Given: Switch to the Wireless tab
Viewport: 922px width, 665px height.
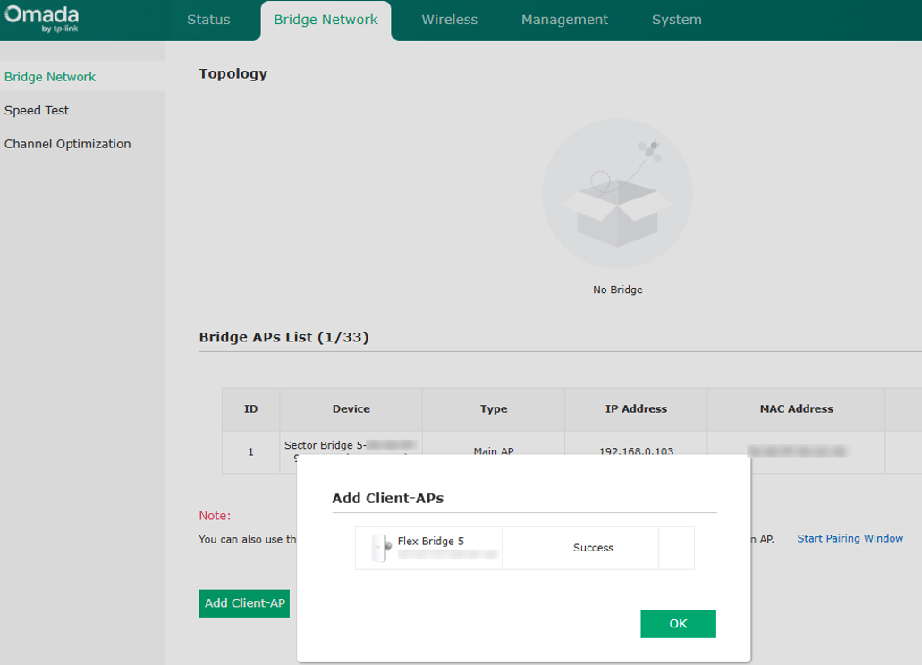Looking at the screenshot, I should (x=449, y=20).
